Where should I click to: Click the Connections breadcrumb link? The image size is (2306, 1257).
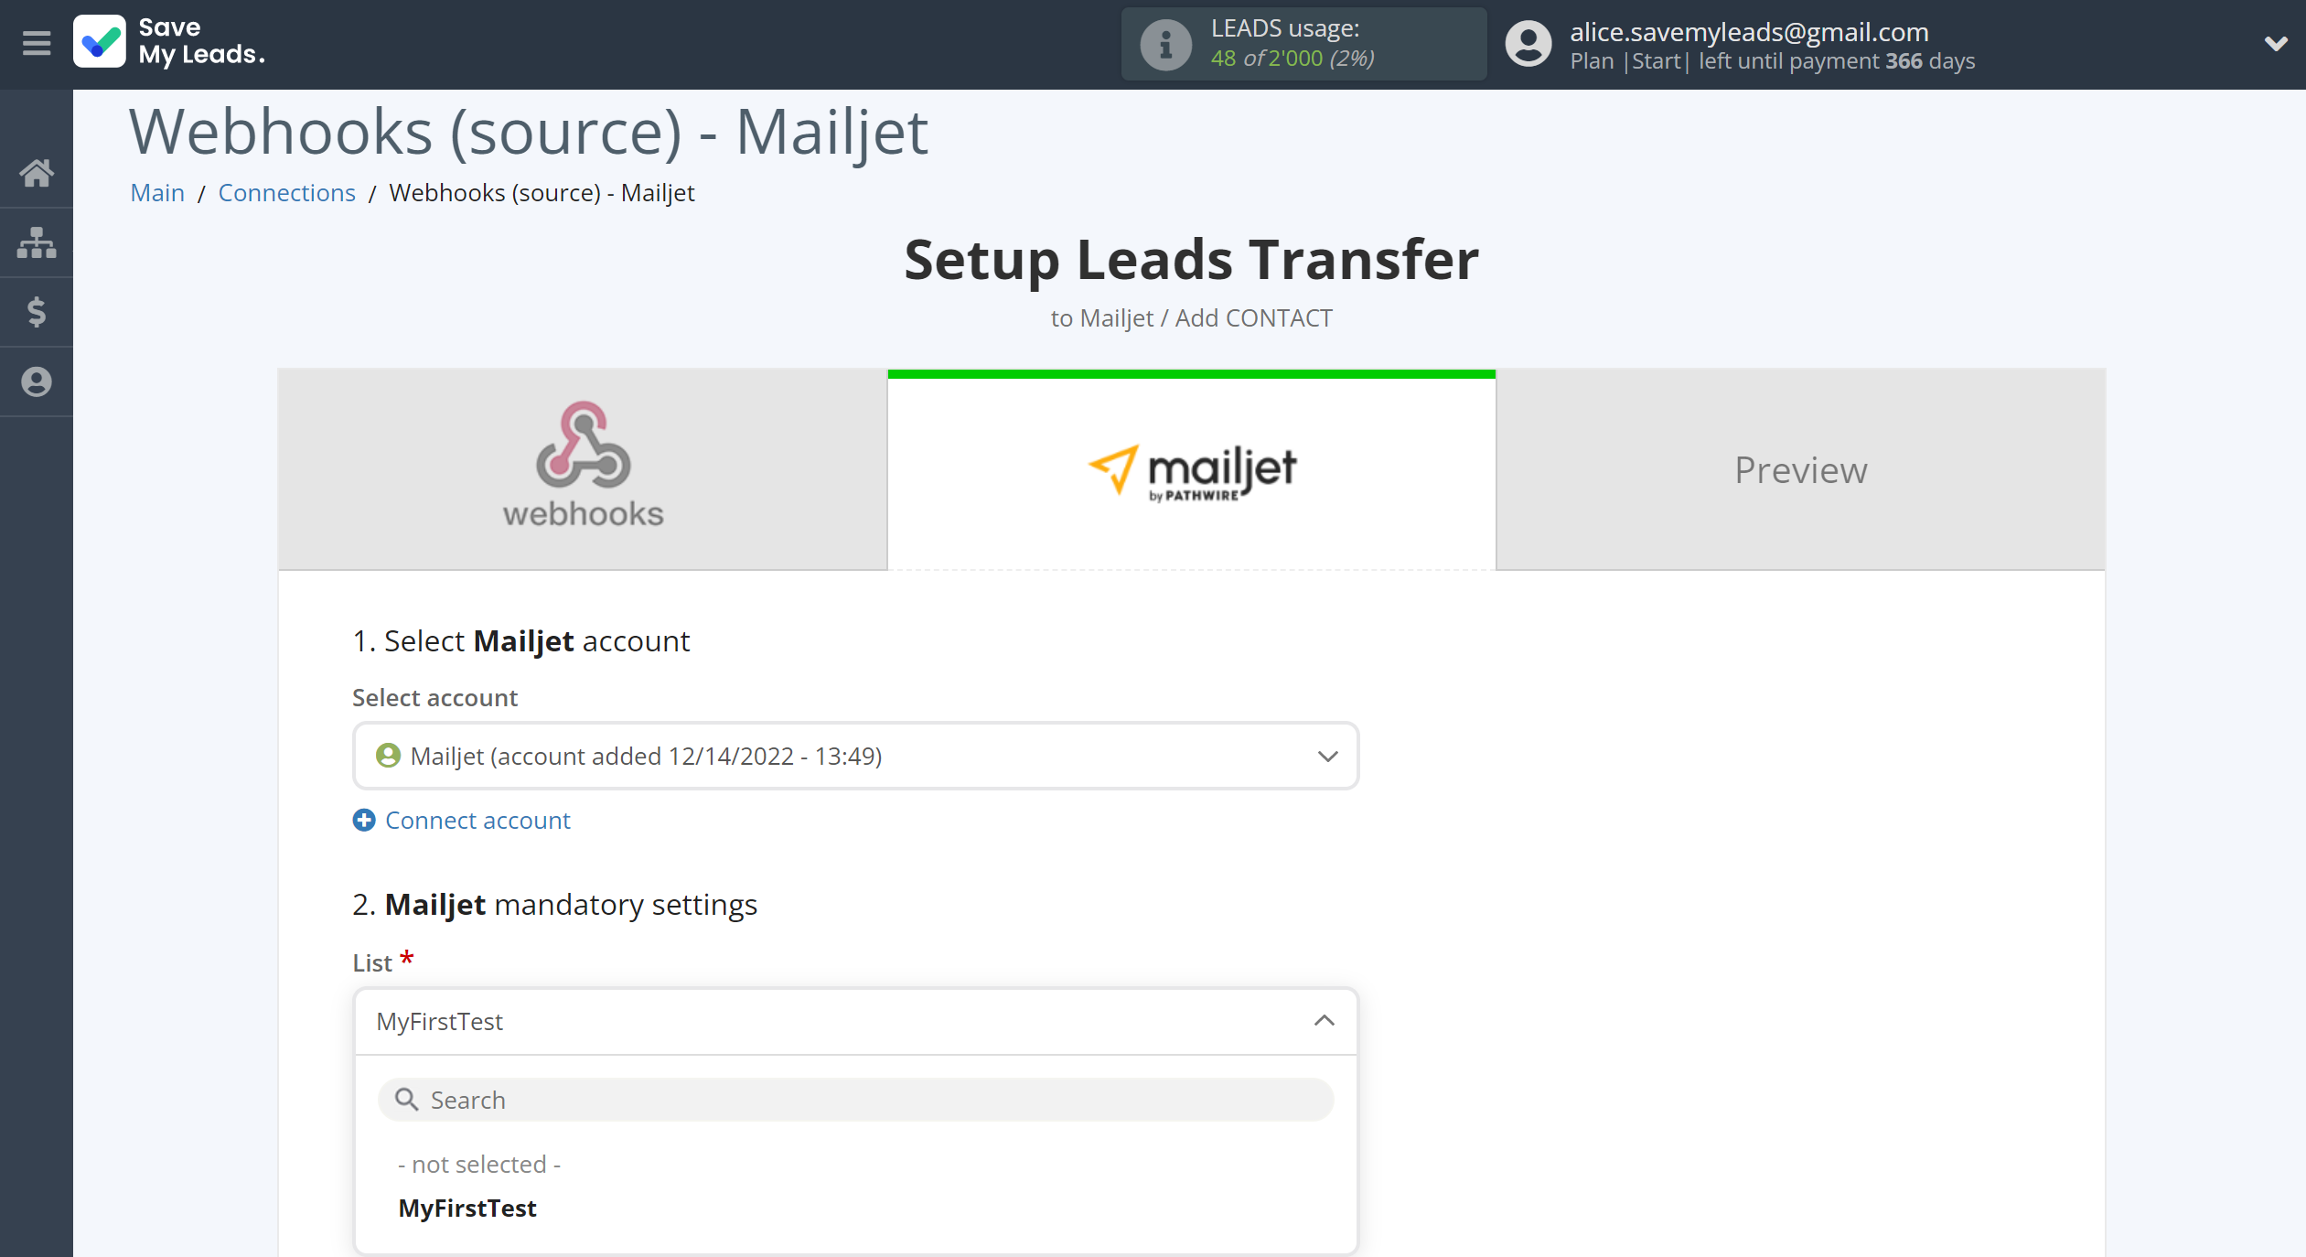coord(286,192)
